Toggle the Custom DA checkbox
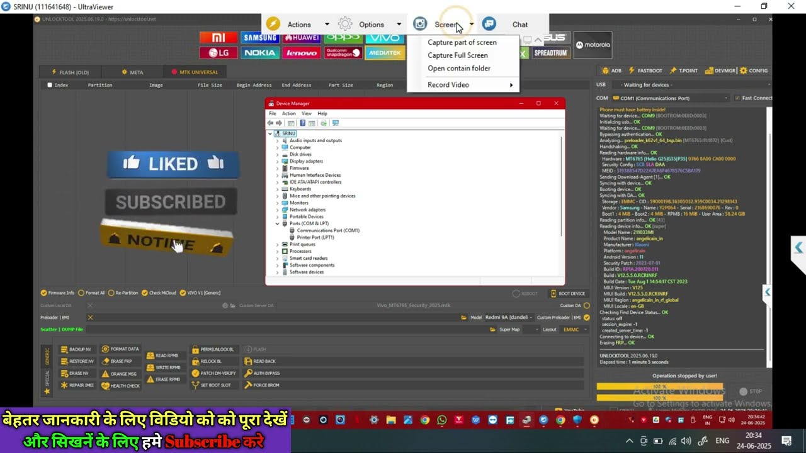This screenshot has width=806, height=453. coord(587,306)
